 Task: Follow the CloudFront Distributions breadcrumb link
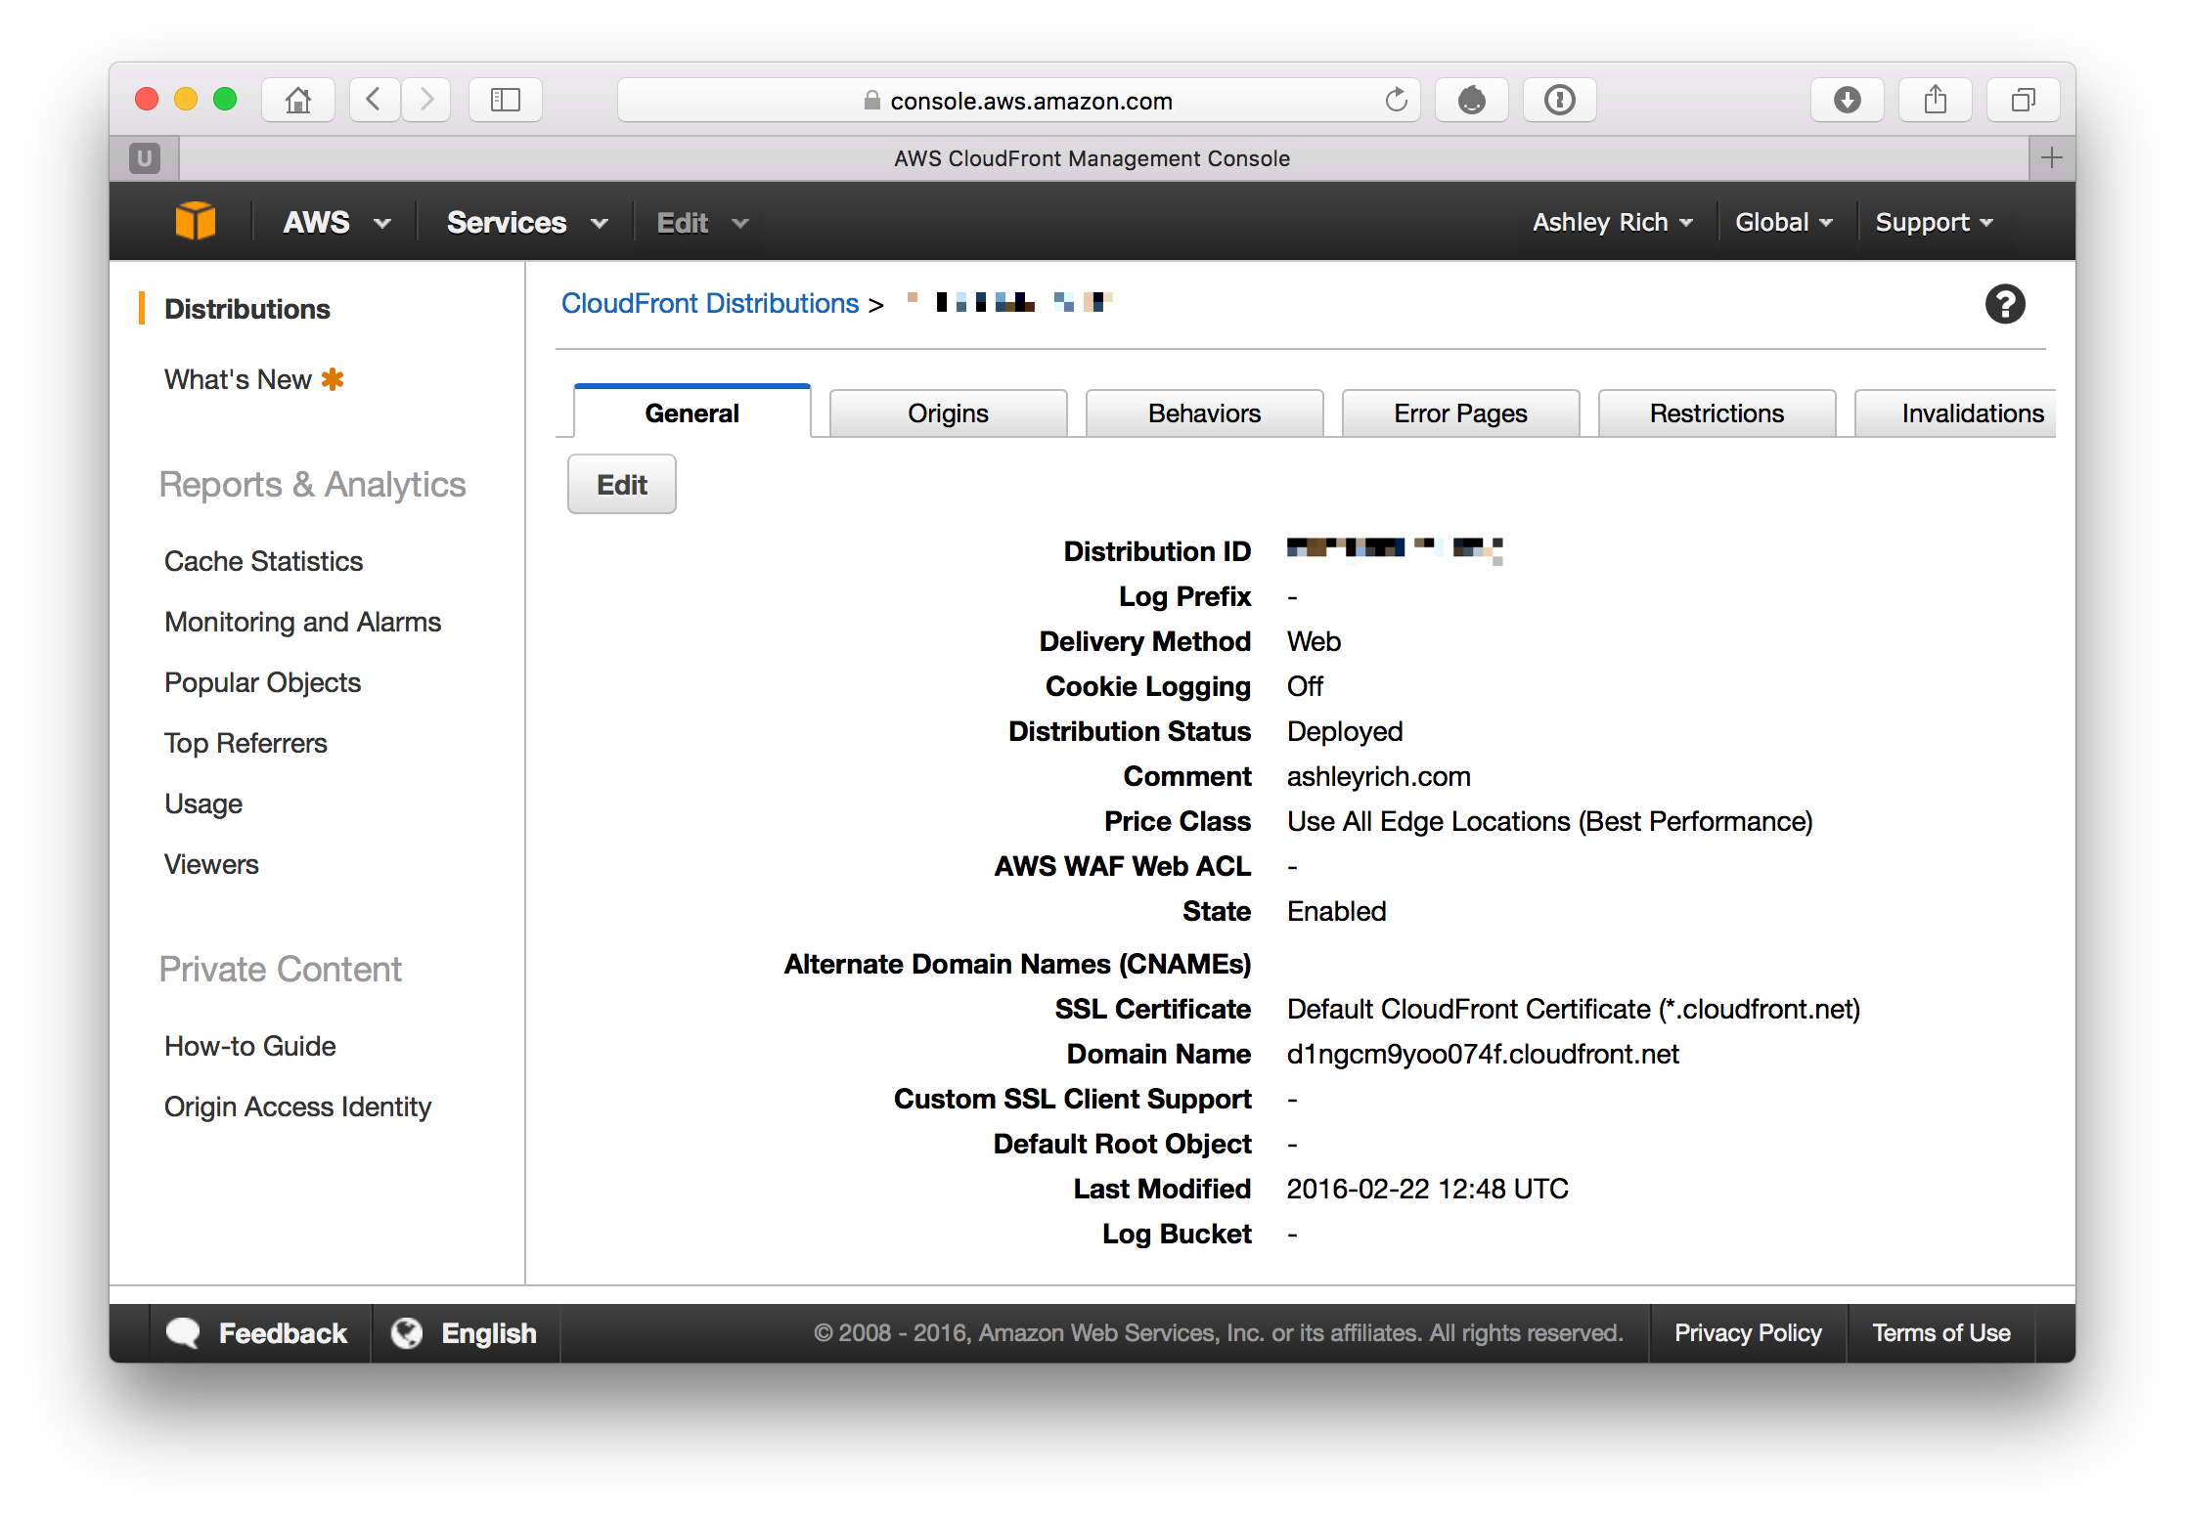tap(709, 304)
